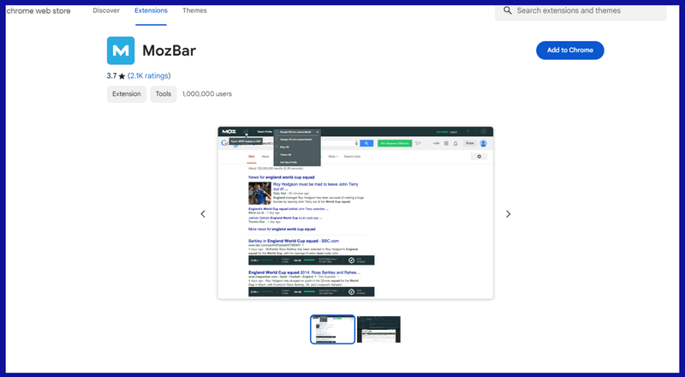The width and height of the screenshot is (685, 377).
Task: Focus the Search extensions and themes field
Action: (591, 10)
